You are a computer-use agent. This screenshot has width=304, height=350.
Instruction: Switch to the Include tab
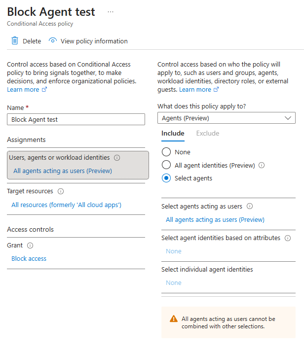pos(173,134)
